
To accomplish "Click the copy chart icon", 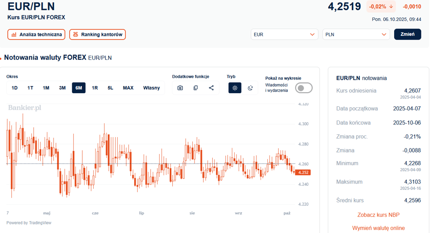I will click(195, 88).
